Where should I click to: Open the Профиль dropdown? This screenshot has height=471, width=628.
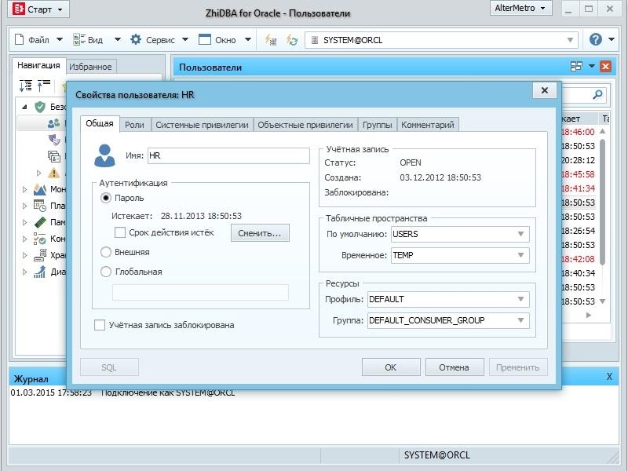point(448,299)
